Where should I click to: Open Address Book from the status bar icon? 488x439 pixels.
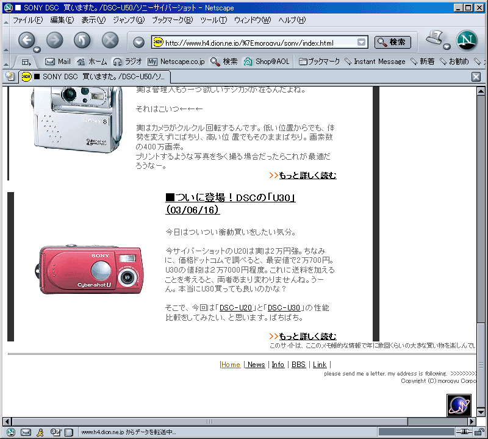68,432
